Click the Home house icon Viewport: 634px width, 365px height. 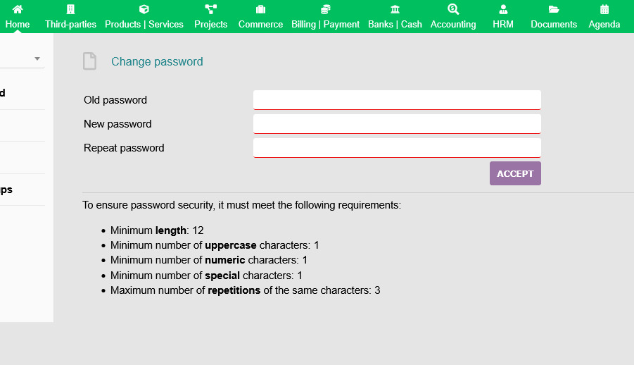click(18, 9)
